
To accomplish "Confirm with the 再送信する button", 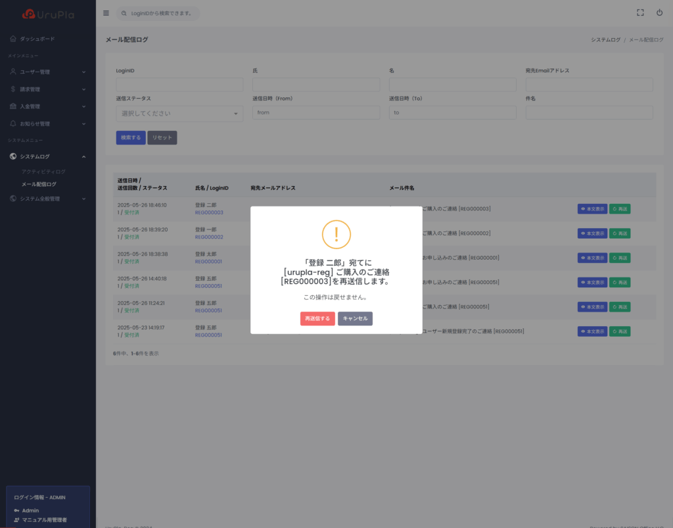I will [x=317, y=318].
